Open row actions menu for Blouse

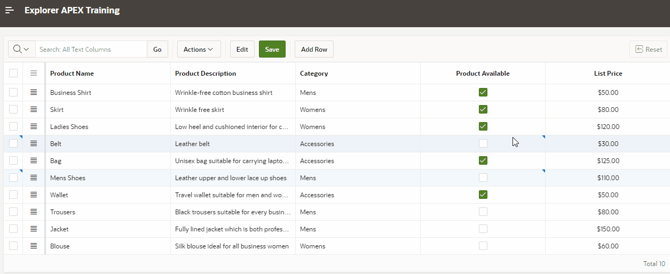(x=34, y=246)
